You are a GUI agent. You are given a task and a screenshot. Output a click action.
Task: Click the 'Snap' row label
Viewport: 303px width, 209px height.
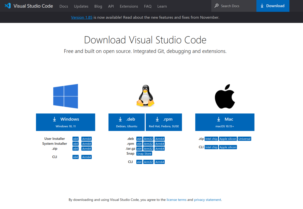pyautogui.click(x=131, y=154)
